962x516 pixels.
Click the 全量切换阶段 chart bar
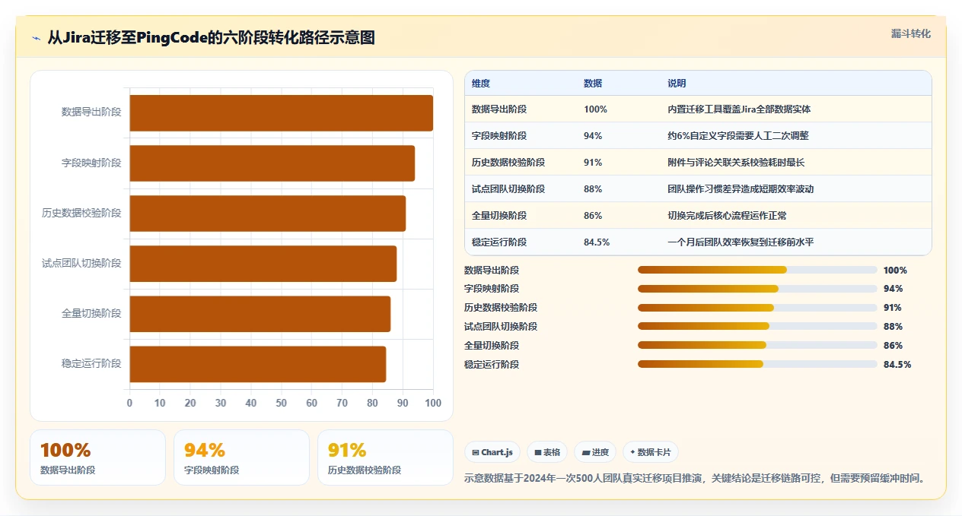click(x=260, y=314)
